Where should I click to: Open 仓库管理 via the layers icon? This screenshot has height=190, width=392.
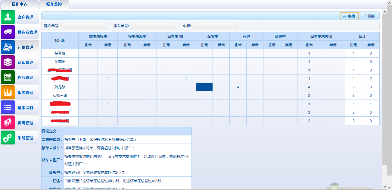8,62
